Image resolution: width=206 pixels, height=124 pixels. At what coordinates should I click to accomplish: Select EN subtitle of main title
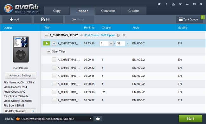click(180, 43)
